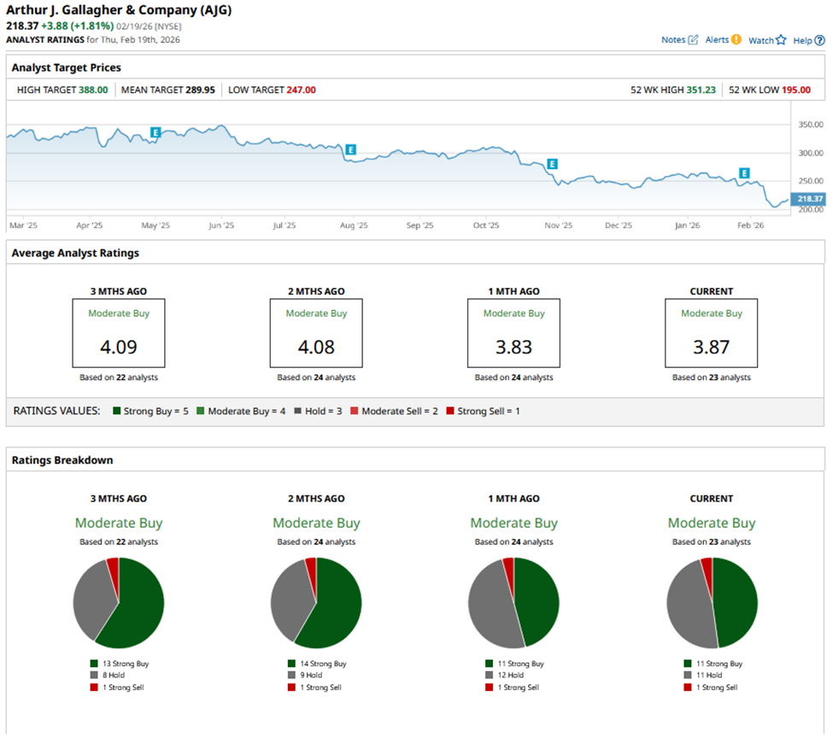
Task: Open the Notes edit icon
Action: [x=693, y=40]
